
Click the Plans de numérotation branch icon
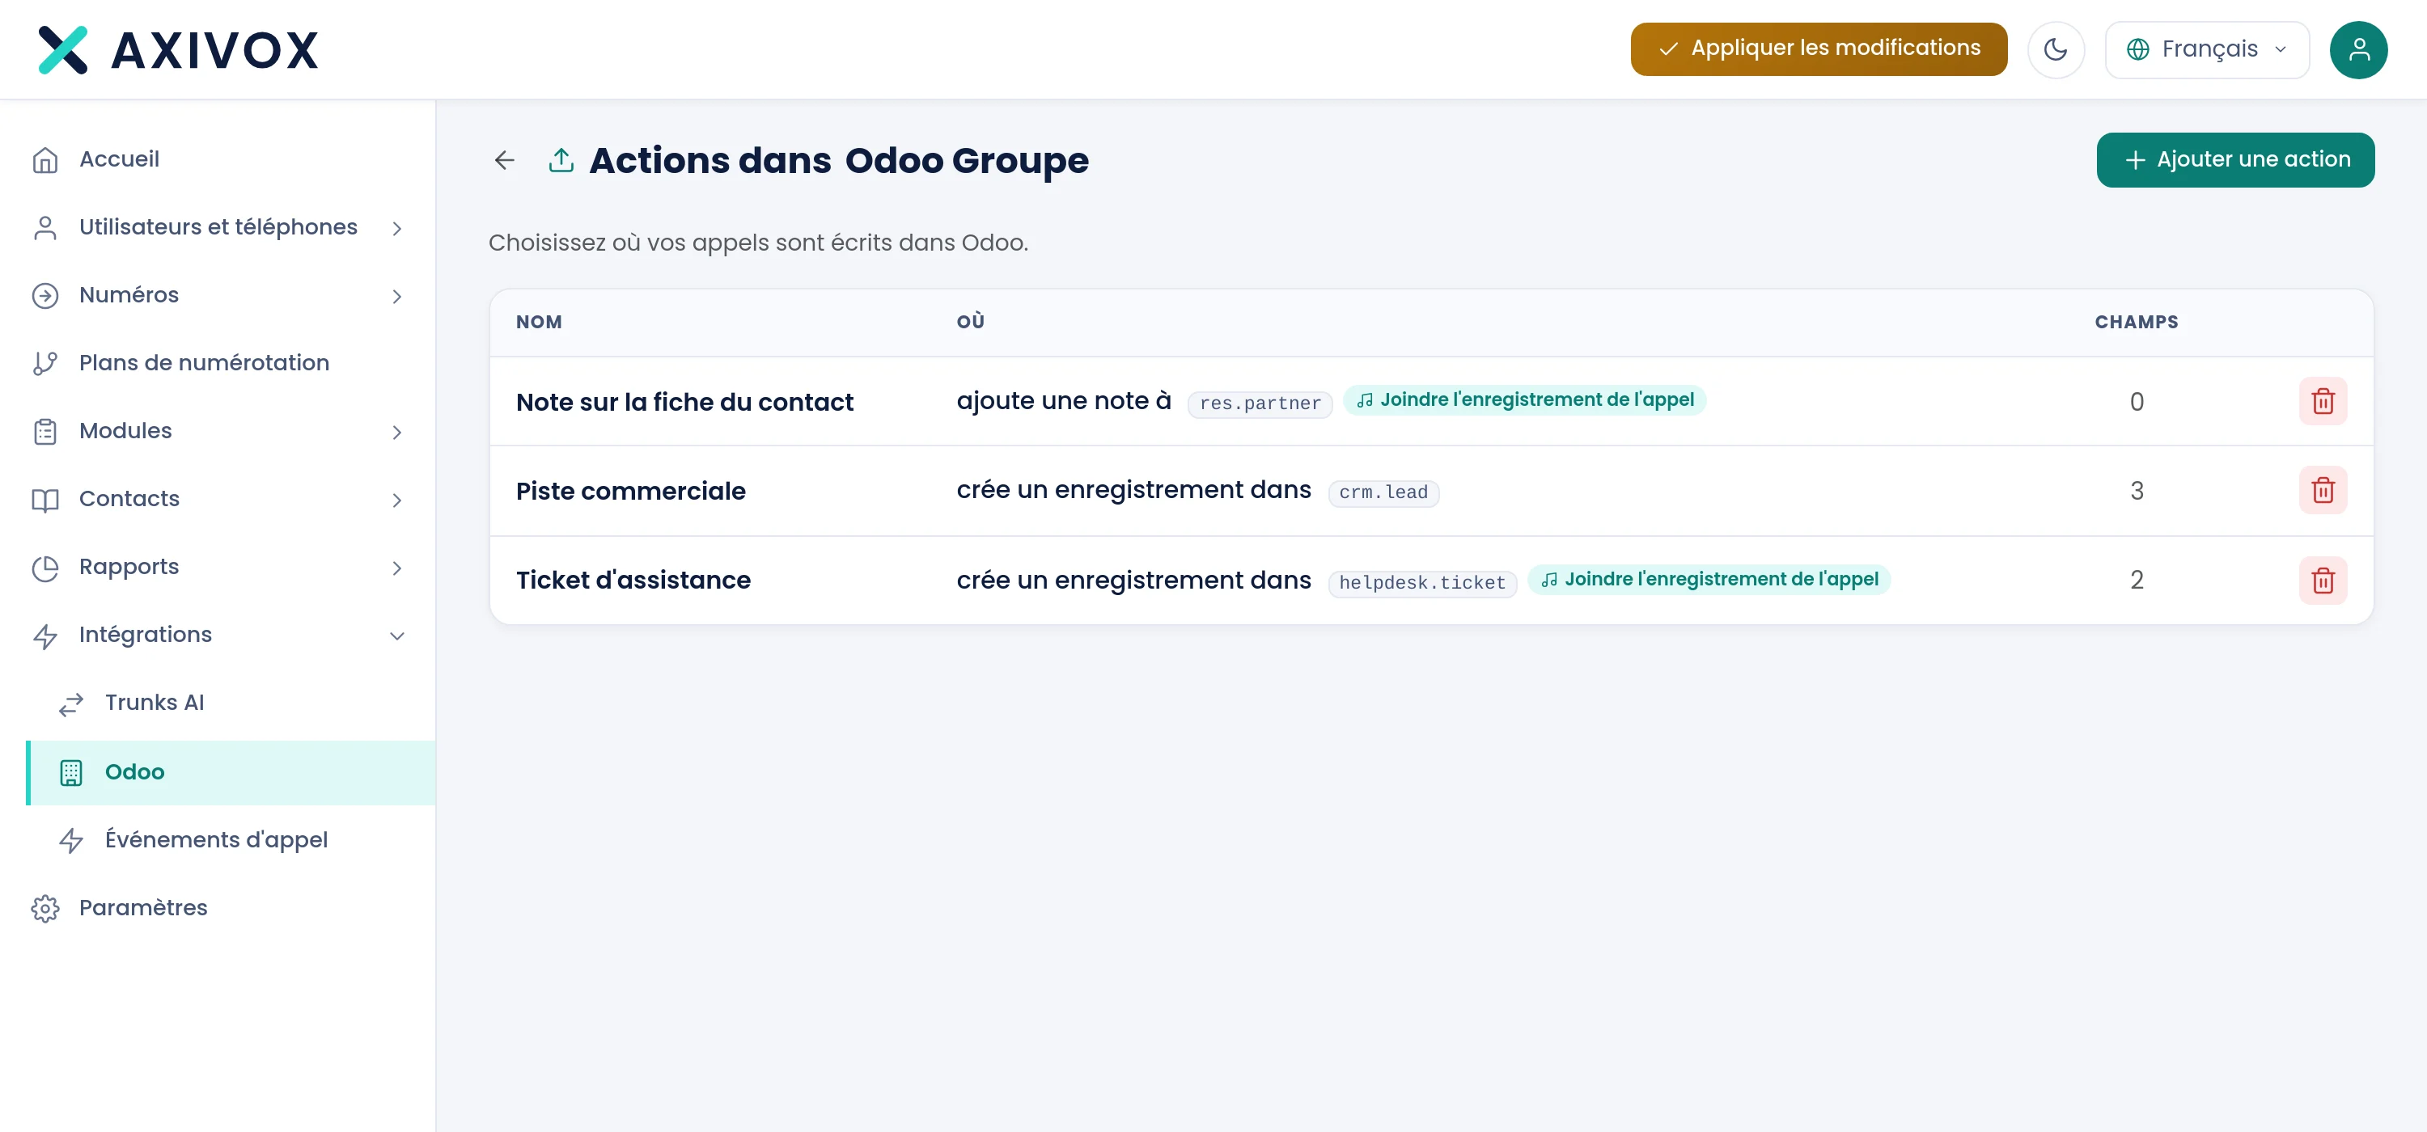click(45, 364)
